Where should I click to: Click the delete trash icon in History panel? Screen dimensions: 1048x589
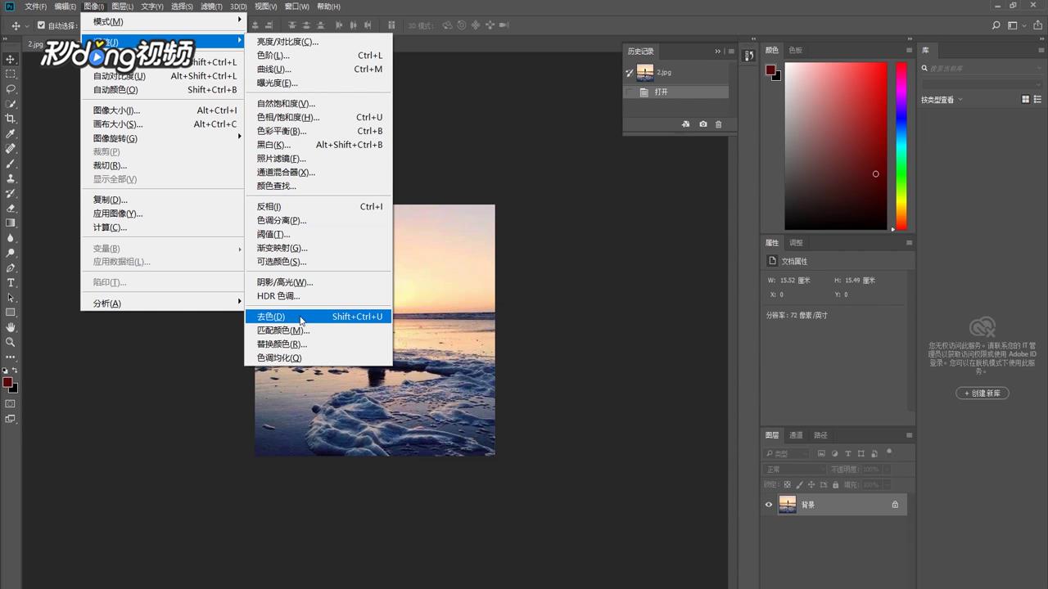click(718, 124)
